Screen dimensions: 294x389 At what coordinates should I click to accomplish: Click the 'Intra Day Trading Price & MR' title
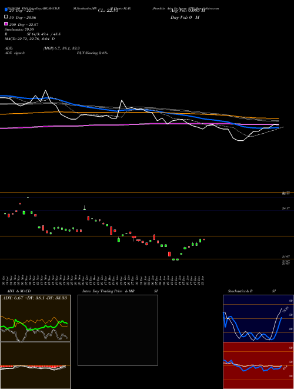(x=108, y=291)
